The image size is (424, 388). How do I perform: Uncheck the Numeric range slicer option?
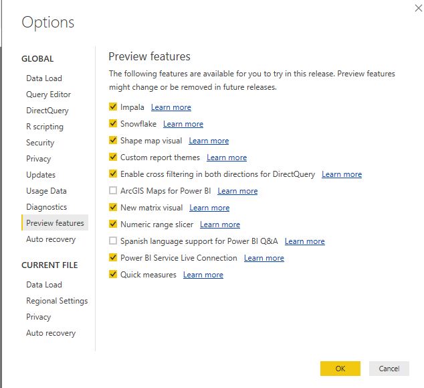point(112,224)
